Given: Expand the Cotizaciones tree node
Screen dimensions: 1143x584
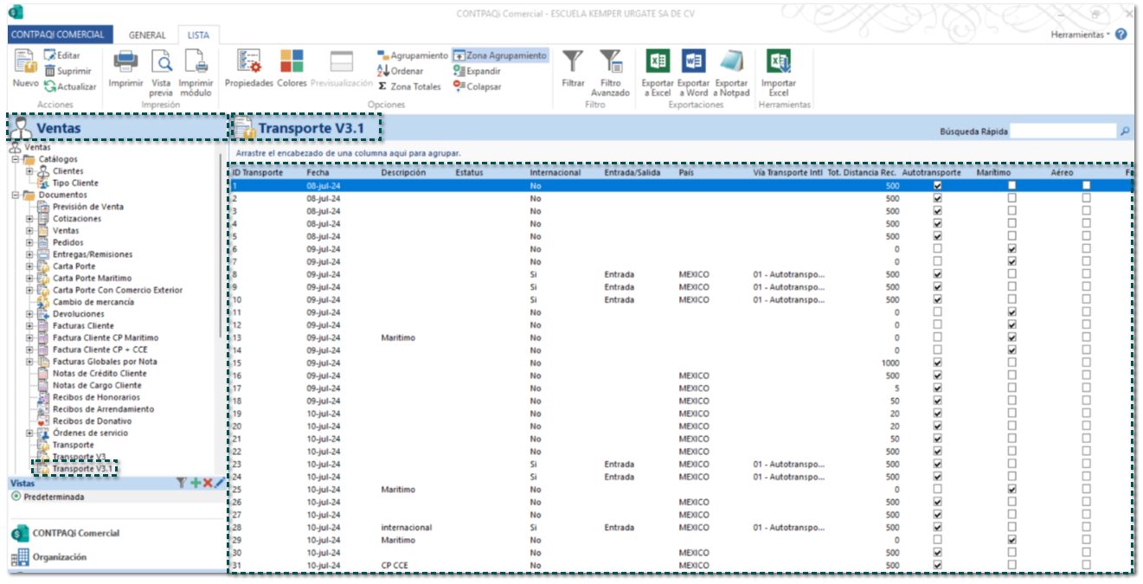Looking at the screenshot, I should tap(29, 219).
